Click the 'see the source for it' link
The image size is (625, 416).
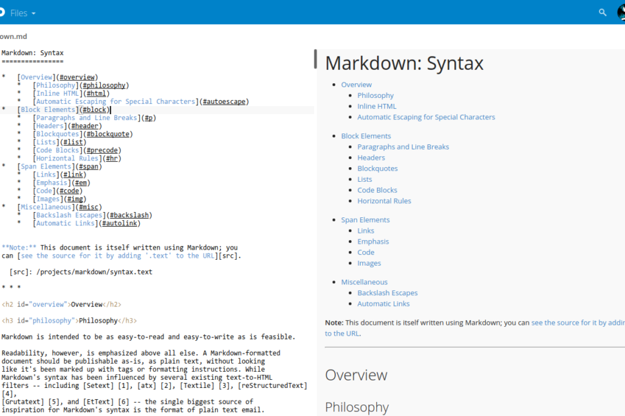(x=578, y=323)
